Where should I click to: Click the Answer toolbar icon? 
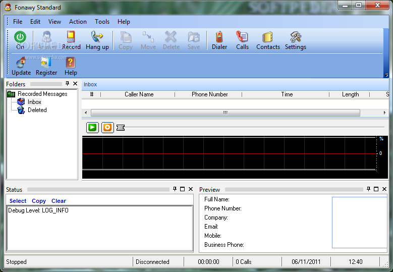tap(47, 40)
